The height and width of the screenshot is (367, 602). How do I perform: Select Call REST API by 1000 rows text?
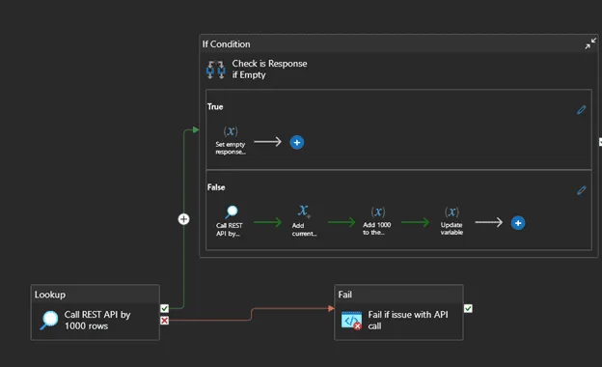[97, 320]
